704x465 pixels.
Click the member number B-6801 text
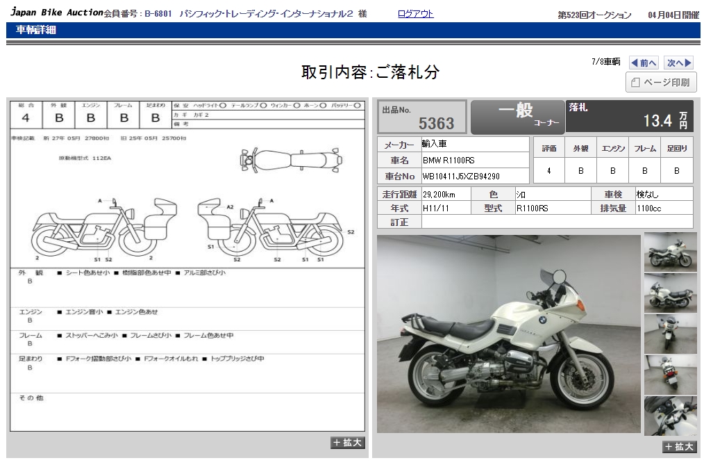point(158,14)
